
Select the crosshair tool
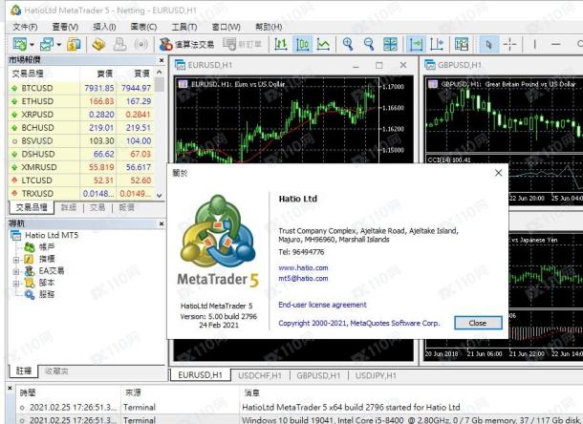tap(509, 44)
